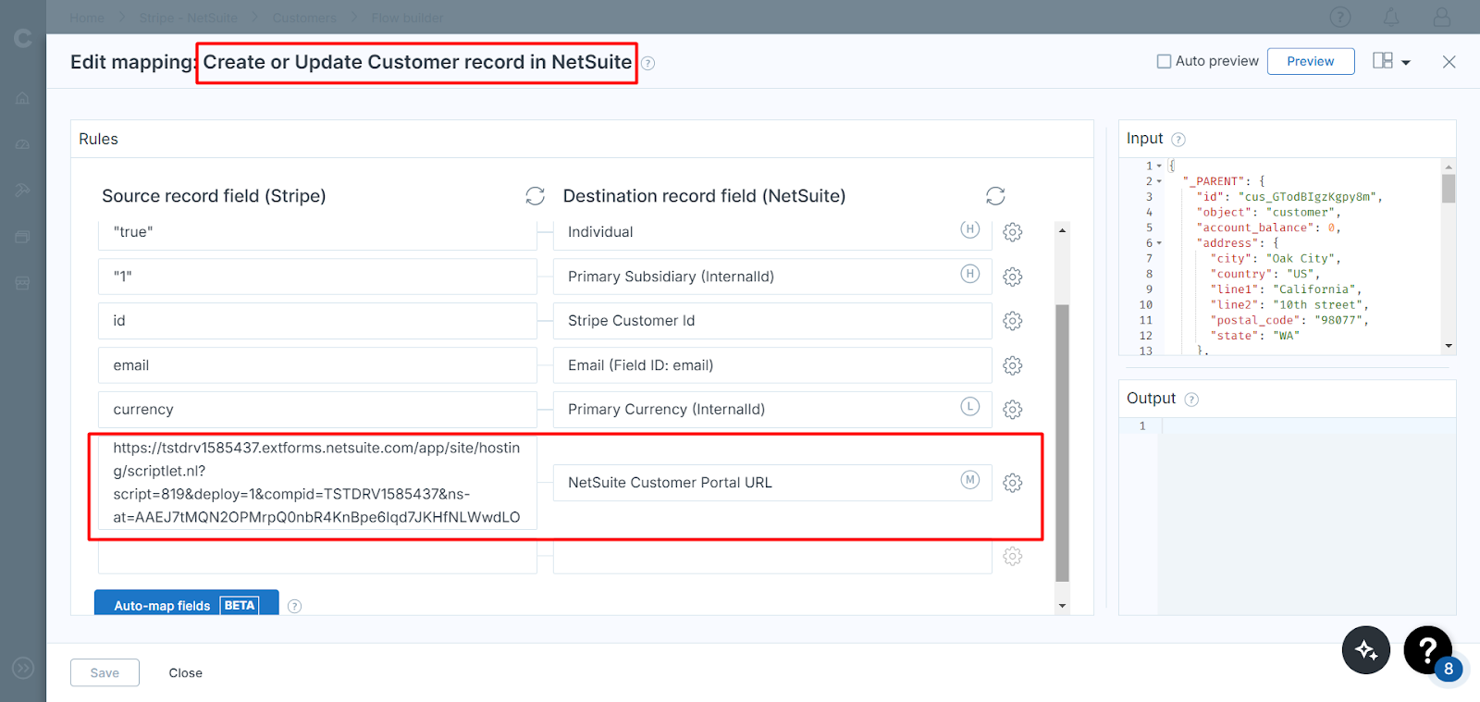This screenshot has height=702, width=1480.
Task: Click help icon beside Auto-map fields
Action: 294,607
